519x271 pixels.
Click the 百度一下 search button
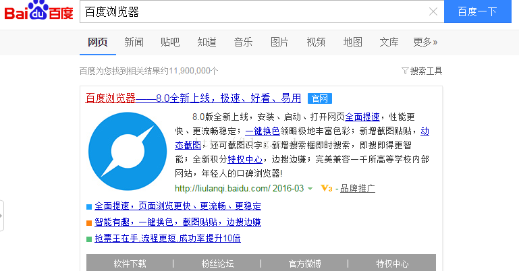tap(477, 11)
